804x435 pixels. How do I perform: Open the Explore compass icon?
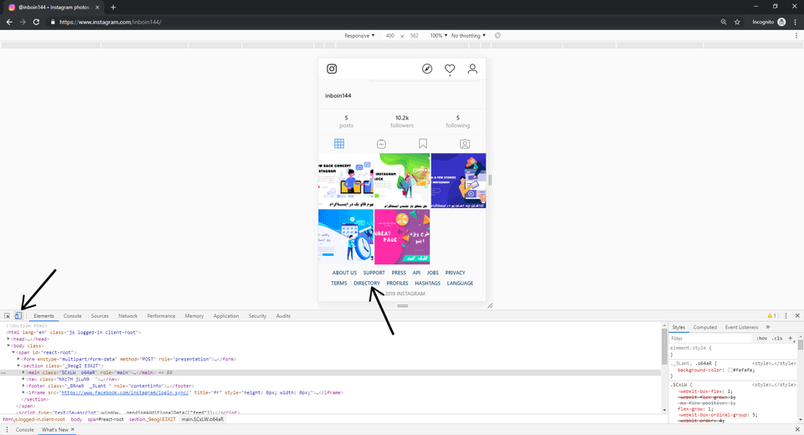[427, 69]
